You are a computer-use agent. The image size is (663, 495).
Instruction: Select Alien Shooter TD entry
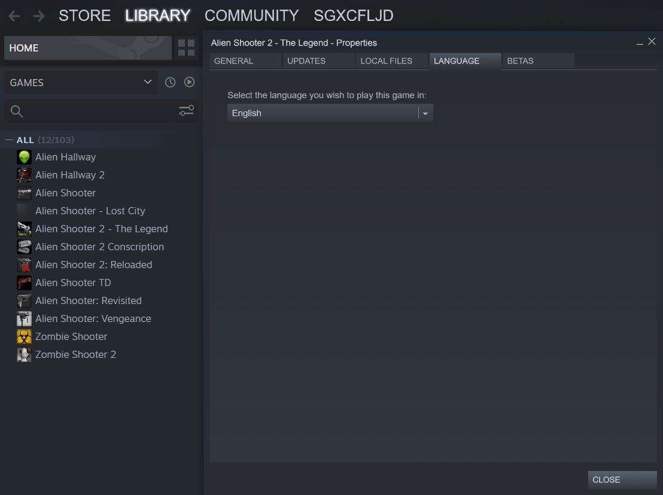[73, 283]
